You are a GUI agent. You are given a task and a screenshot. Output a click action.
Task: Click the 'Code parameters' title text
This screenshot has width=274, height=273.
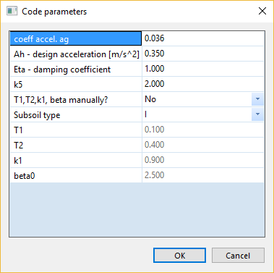[x=54, y=12]
